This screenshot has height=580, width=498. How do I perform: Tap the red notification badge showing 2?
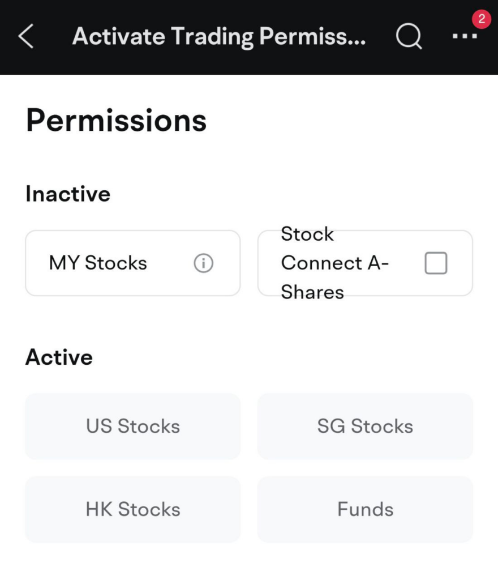click(481, 19)
